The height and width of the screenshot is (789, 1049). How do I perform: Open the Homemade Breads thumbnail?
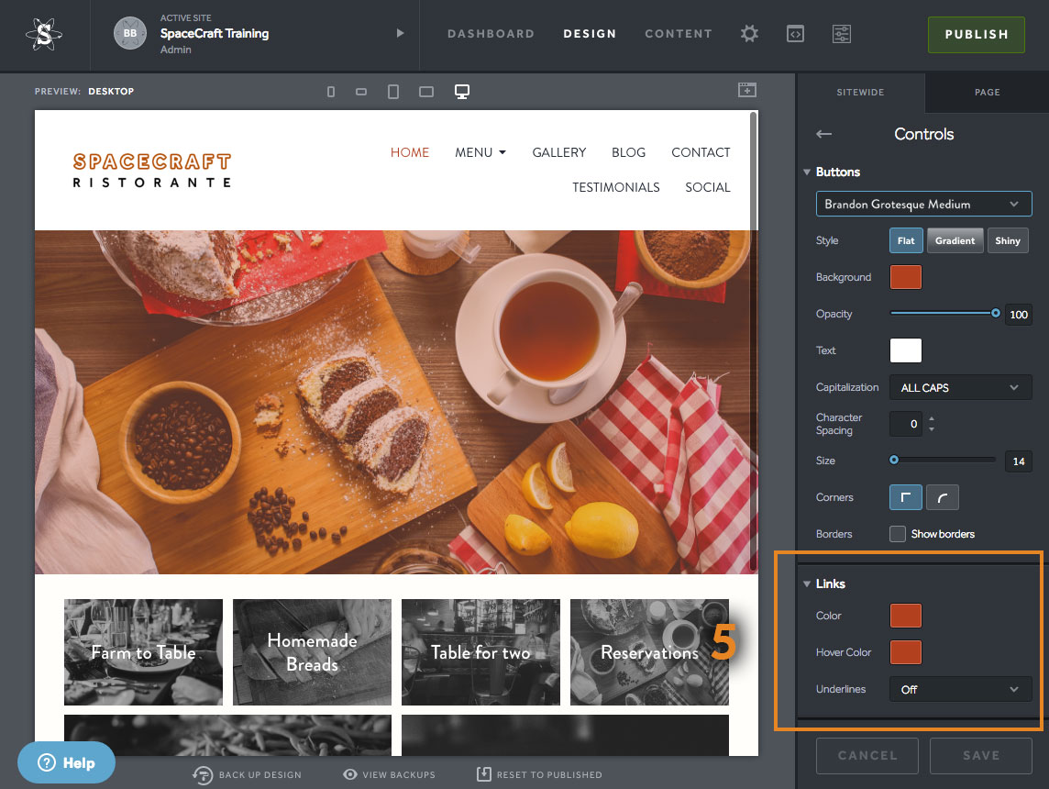312,652
